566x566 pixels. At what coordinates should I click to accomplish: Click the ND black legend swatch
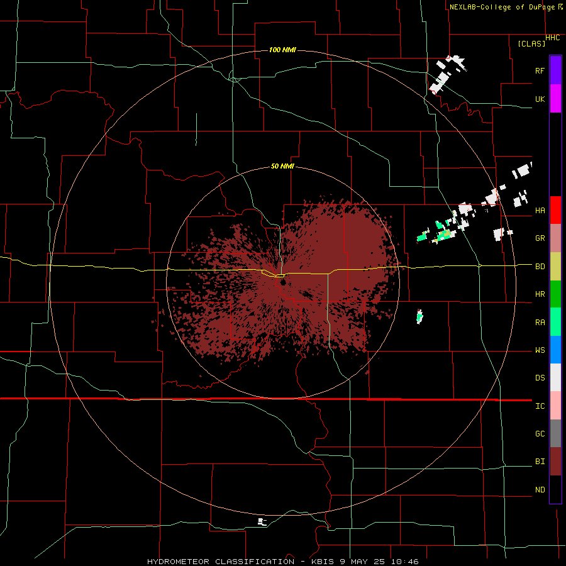point(555,489)
